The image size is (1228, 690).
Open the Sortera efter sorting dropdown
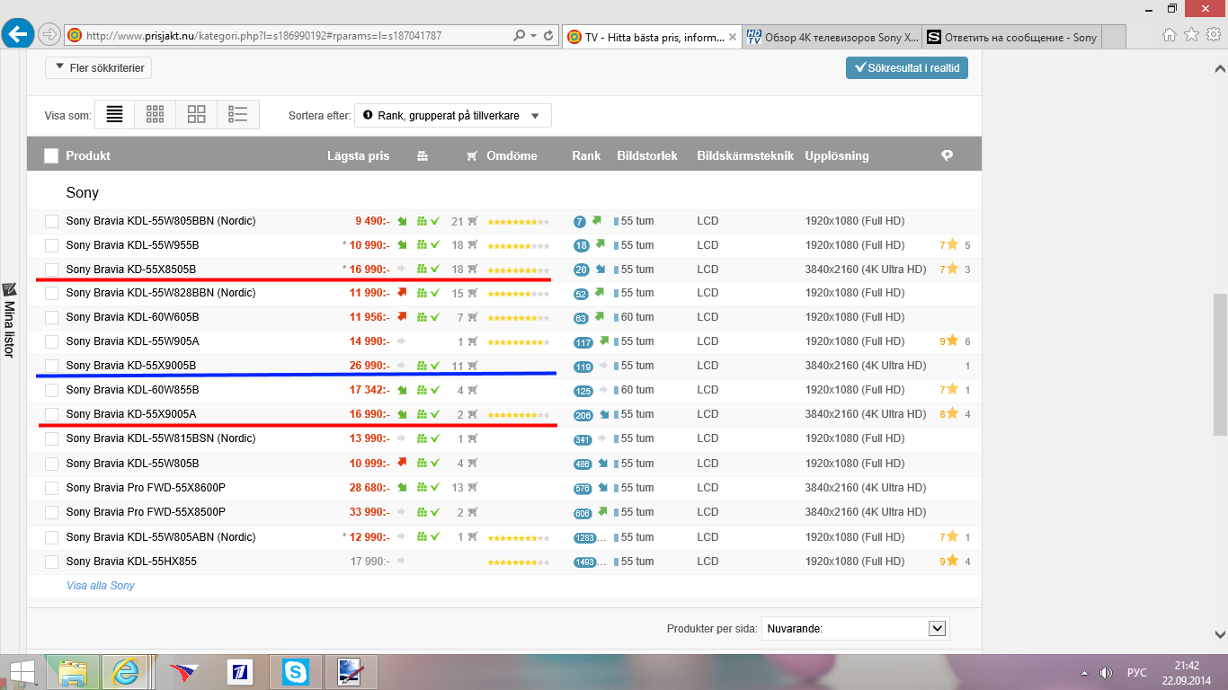(452, 115)
